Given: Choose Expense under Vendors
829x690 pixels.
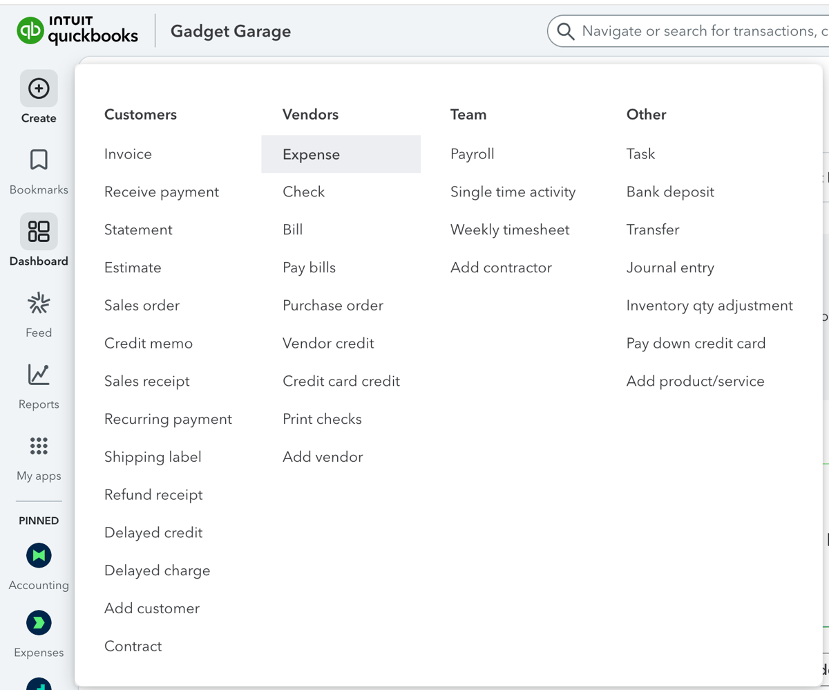Looking at the screenshot, I should [311, 154].
